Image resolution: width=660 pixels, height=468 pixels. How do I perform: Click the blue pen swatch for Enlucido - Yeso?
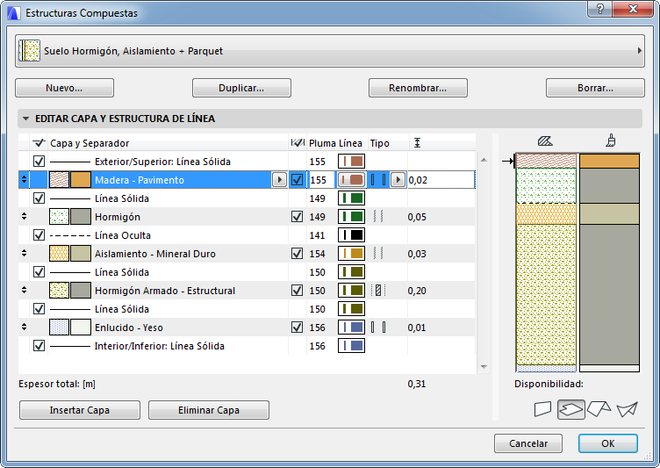(x=351, y=328)
